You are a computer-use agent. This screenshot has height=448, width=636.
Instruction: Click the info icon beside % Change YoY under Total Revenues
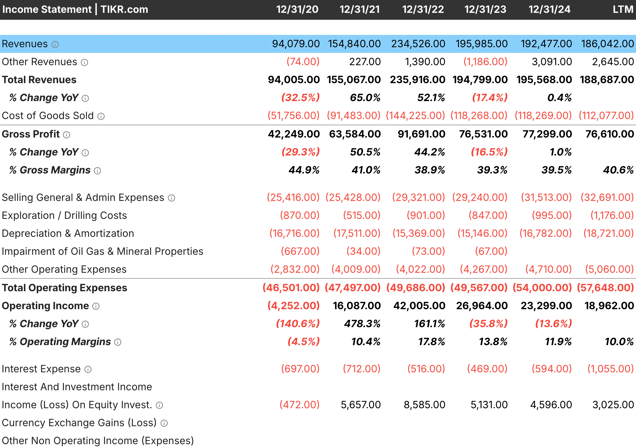point(85,98)
